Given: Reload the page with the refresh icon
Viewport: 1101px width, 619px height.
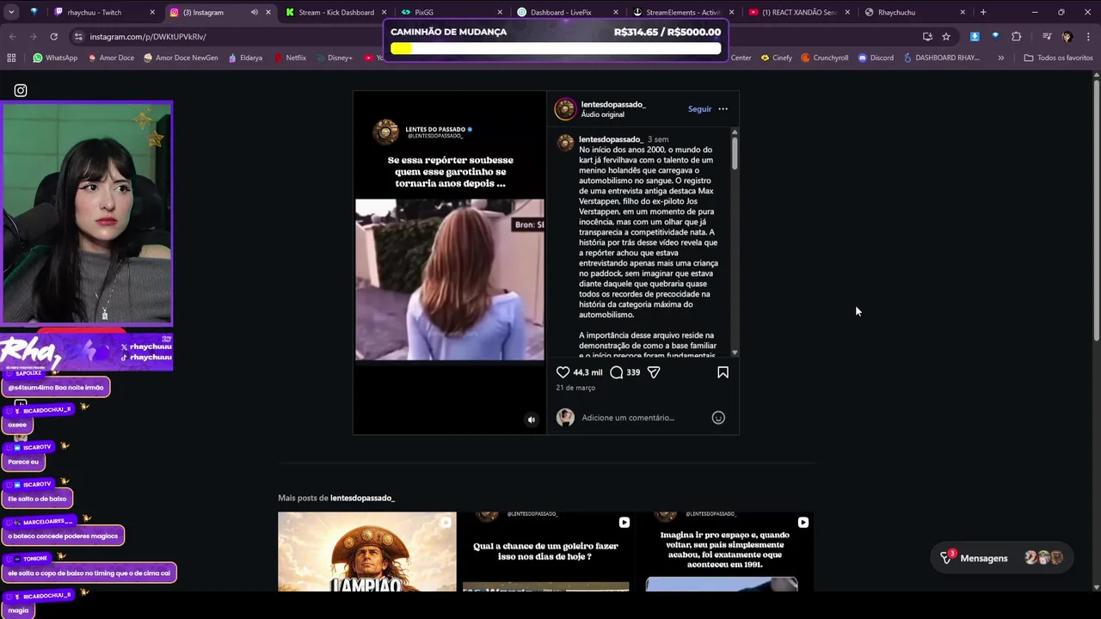Looking at the screenshot, I should coord(53,36).
